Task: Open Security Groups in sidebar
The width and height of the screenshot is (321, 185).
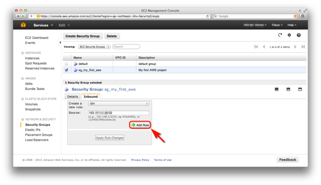Action: coord(38,125)
